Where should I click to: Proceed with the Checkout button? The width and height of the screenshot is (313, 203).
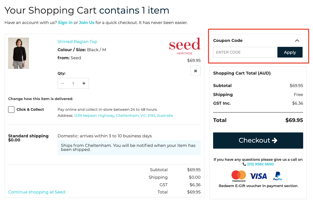pyautogui.click(x=258, y=140)
